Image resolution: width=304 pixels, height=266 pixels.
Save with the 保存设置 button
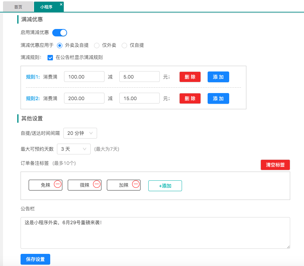coord(35,259)
